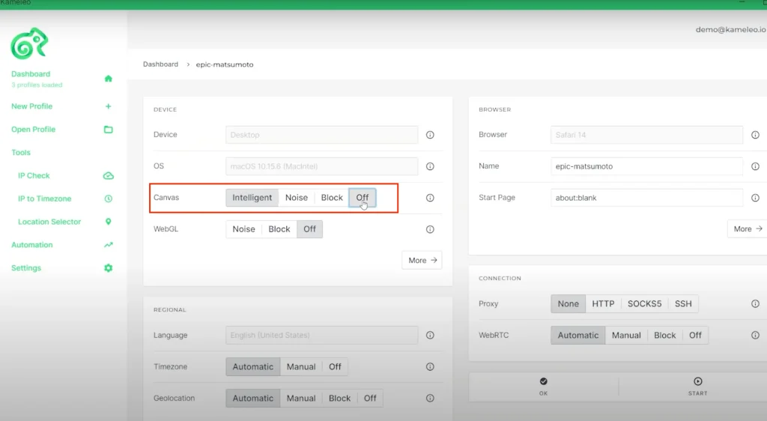The height and width of the screenshot is (421, 767).
Task: Open the Tools sidebar section
Action: coord(21,153)
